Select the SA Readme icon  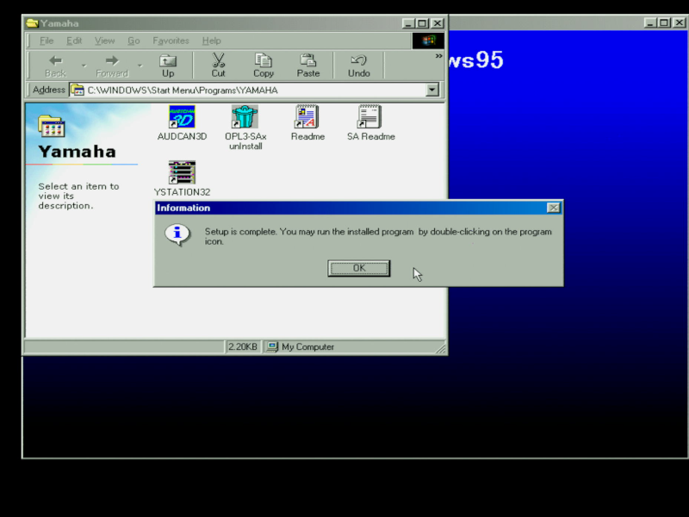pos(370,117)
